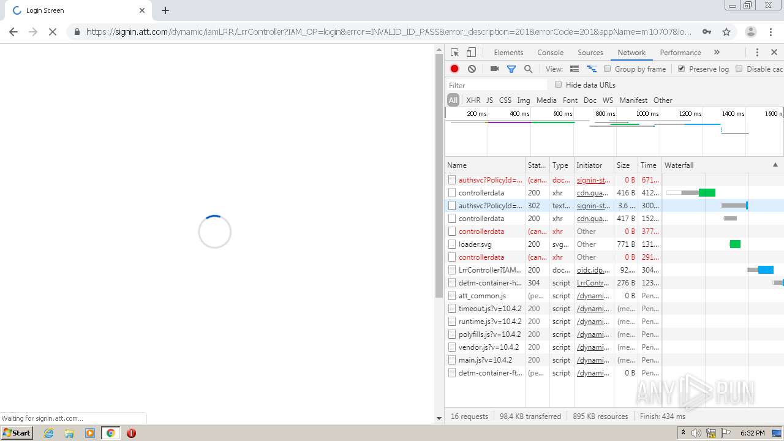Screen dimensions: 784x441
Task: Toggle the overview waterfall view icon
Action: point(592,69)
